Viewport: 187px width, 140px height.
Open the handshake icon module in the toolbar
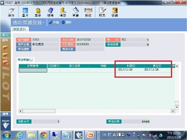point(88,12)
